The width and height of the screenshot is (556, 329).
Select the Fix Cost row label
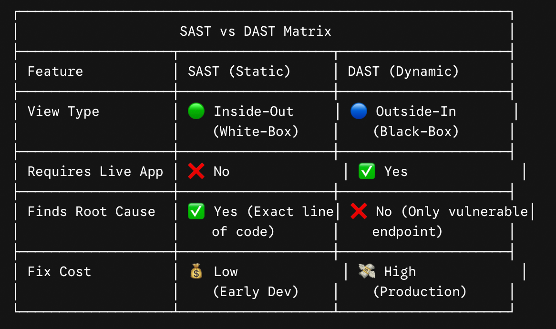pyautogui.click(x=59, y=272)
